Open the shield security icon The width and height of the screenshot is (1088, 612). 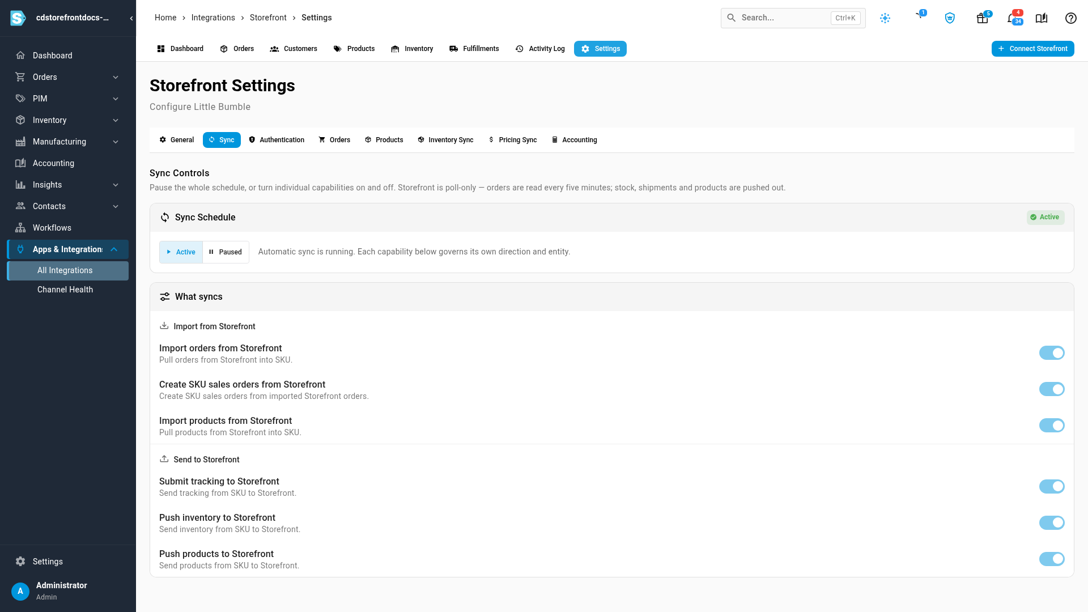coord(950,18)
